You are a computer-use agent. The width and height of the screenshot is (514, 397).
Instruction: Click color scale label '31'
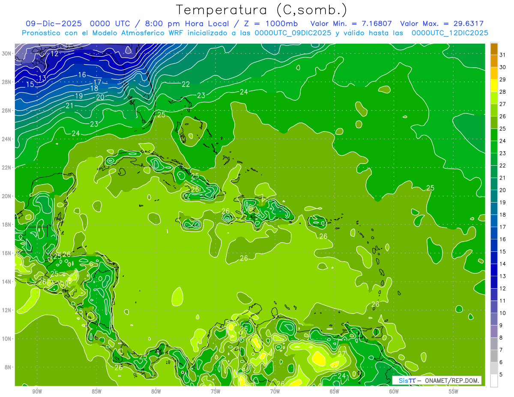pyautogui.click(x=503, y=54)
